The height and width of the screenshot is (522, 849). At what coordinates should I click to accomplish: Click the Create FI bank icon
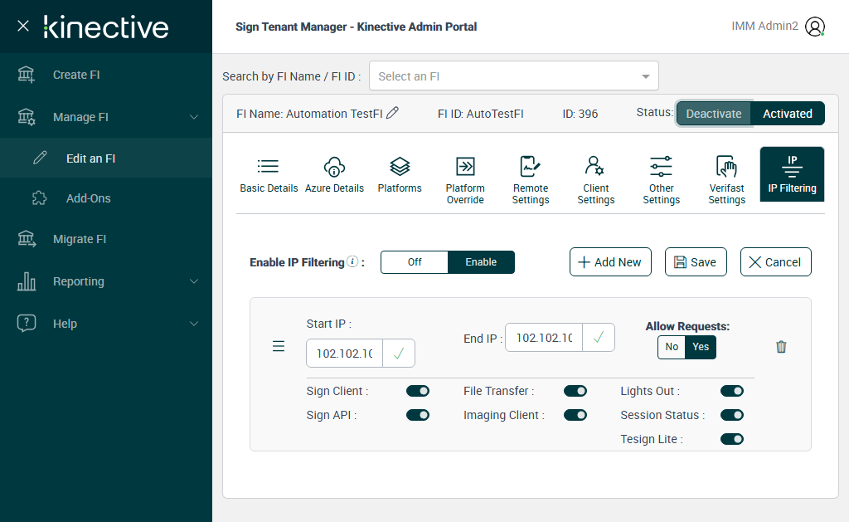coord(26,75)
